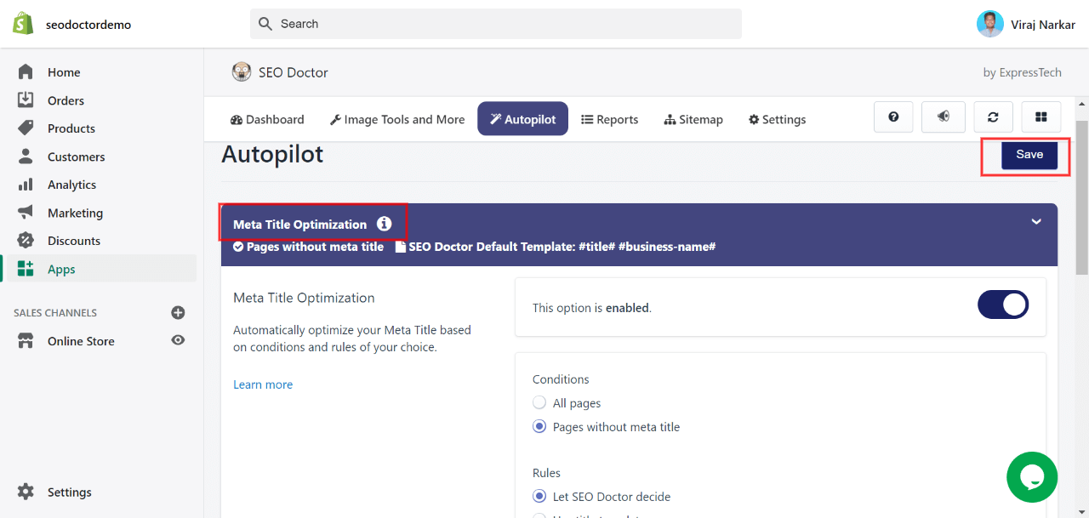Save the Autopilot settings
Viewport: 1089px width, 518px height.
(x=1029, y=154)
